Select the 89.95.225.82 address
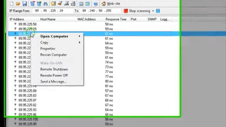Viewport: 226px width, 127px height. 28,105
